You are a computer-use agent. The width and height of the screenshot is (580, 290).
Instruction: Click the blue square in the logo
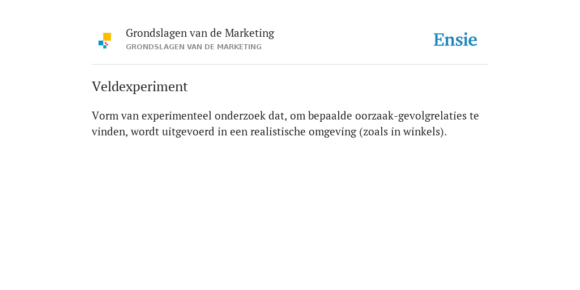click(x=101, y=43)
